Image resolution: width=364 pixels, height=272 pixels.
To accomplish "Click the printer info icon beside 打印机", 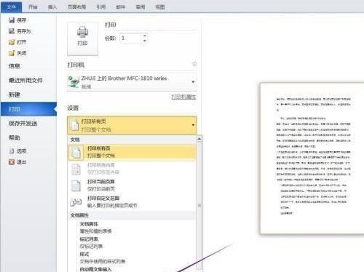I will (x=194, y=64).
